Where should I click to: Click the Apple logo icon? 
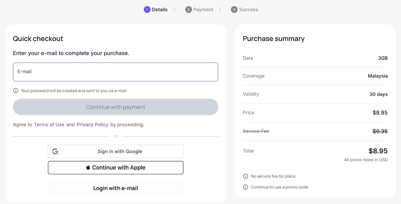[x=88, y=167]
